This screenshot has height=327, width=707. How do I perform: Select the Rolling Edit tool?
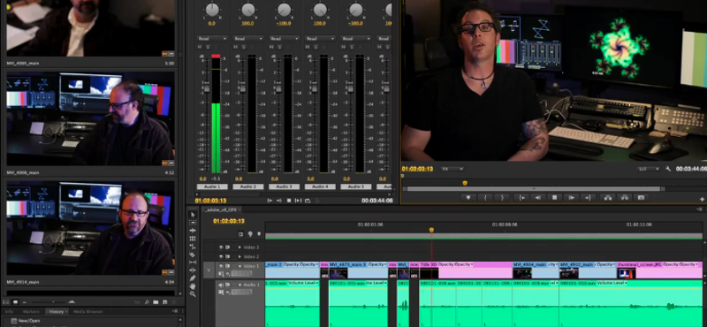tap(193, 239)
